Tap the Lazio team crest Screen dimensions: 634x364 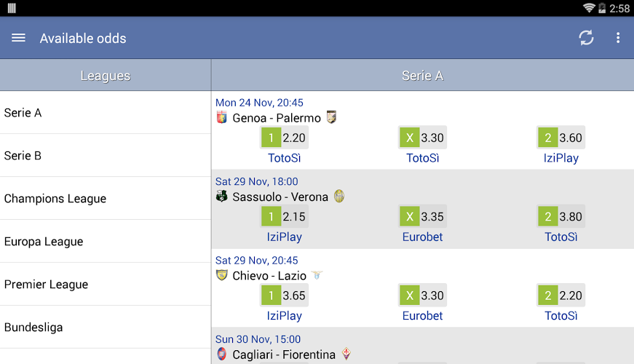click(317, 275)
